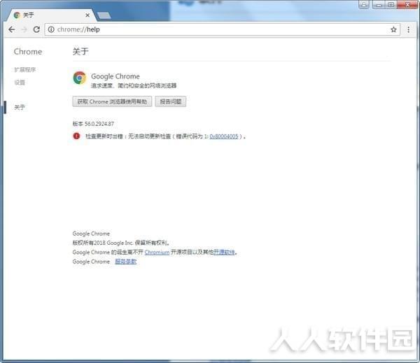Screen dimensions: 420x363
Task: Go back using the back arrow
Action: (x=11, y=29)
